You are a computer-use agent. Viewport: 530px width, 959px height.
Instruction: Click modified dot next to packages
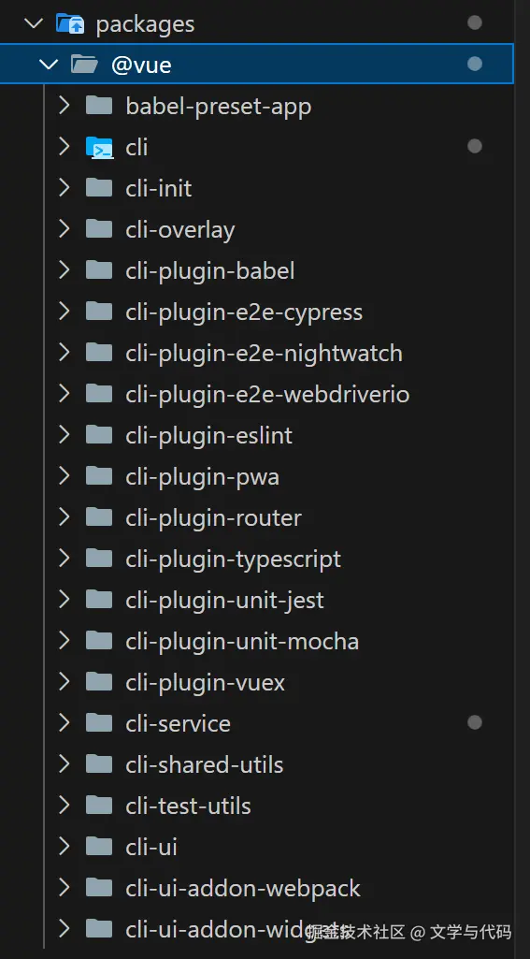pos(474,22)
